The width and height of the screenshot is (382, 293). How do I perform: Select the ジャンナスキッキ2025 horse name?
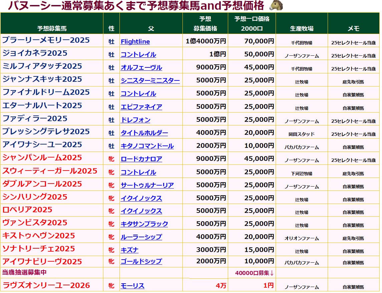pyautogui.click(x=42, y=79)
